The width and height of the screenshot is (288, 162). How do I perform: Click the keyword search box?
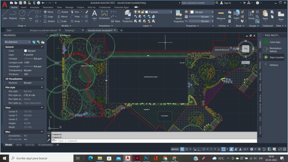(x=198, y=3)
